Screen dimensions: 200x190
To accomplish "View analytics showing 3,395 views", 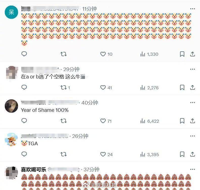I will pyautogui.click(x=150, y=155).
